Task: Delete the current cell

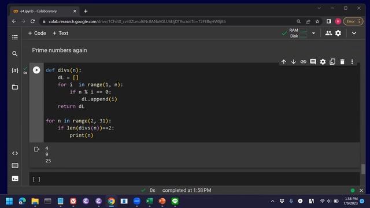Action: [x=342, y=62]
